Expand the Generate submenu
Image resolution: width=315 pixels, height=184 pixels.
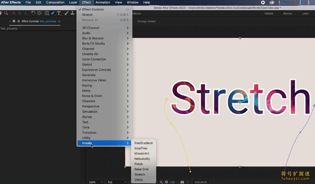104,75
